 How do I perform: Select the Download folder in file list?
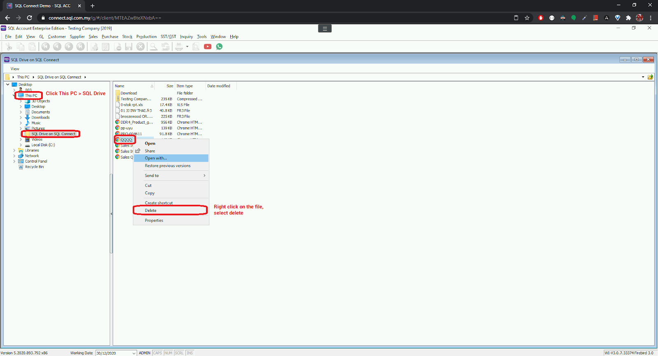(128, 93)
